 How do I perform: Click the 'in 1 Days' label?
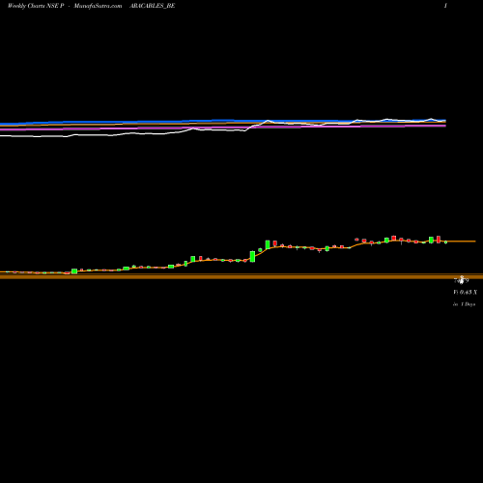tap(464, 304)
